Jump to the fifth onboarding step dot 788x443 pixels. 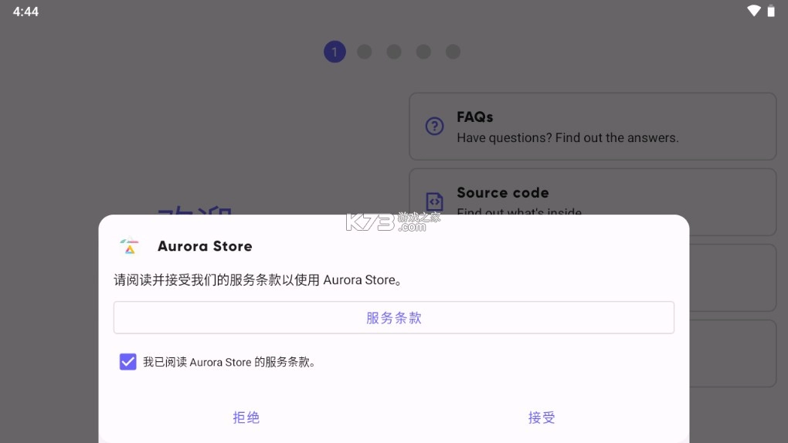tap(453, 52)
